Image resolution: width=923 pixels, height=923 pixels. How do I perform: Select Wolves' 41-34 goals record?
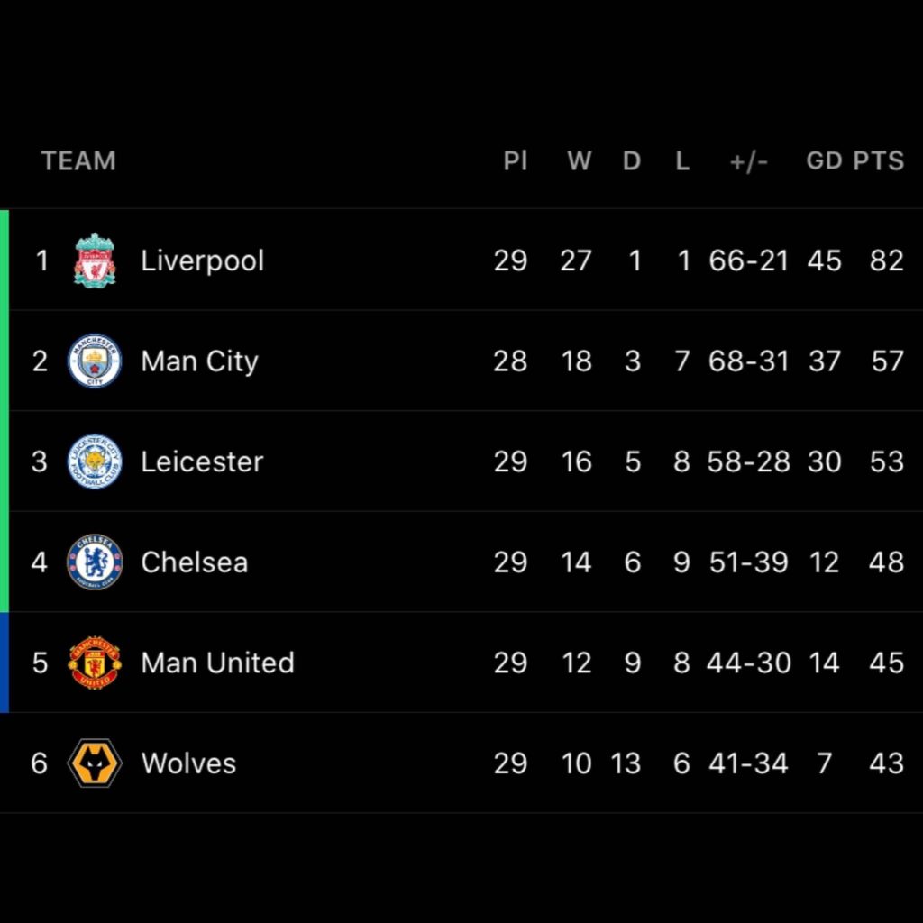[748, 763]
